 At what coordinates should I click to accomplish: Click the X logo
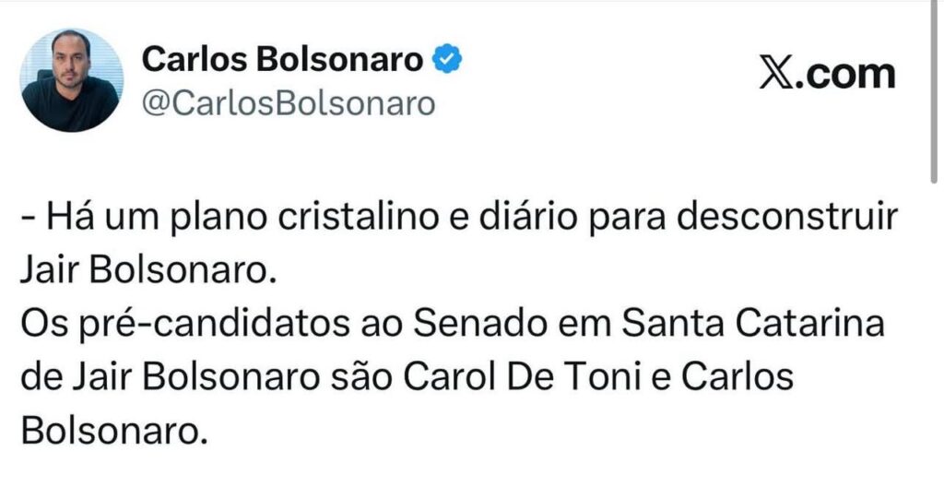[777, 74]
